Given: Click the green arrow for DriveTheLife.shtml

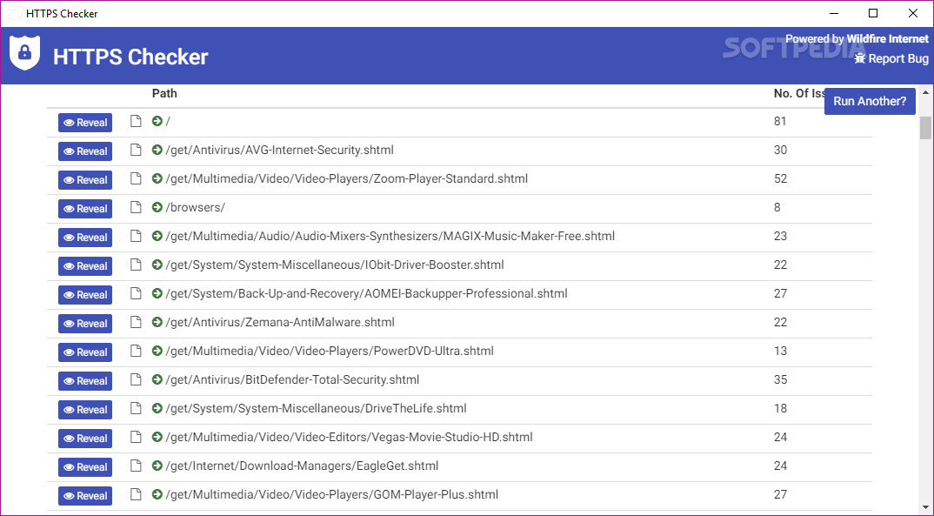Looking at the screenshot, I should point(157,407).
